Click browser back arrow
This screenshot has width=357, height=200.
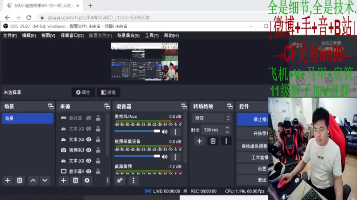pyautogui.click(x=7, y=17)
